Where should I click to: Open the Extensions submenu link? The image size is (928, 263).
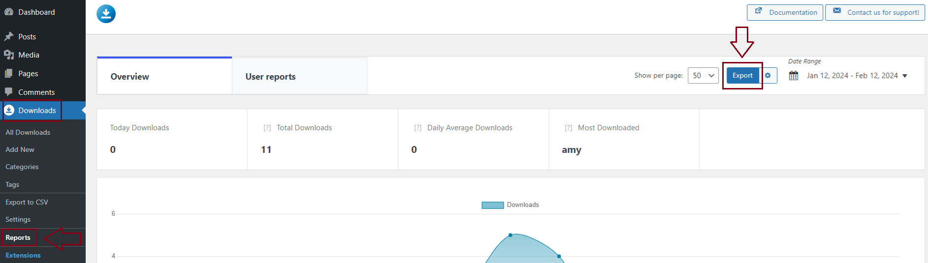(x=23, y=255)
